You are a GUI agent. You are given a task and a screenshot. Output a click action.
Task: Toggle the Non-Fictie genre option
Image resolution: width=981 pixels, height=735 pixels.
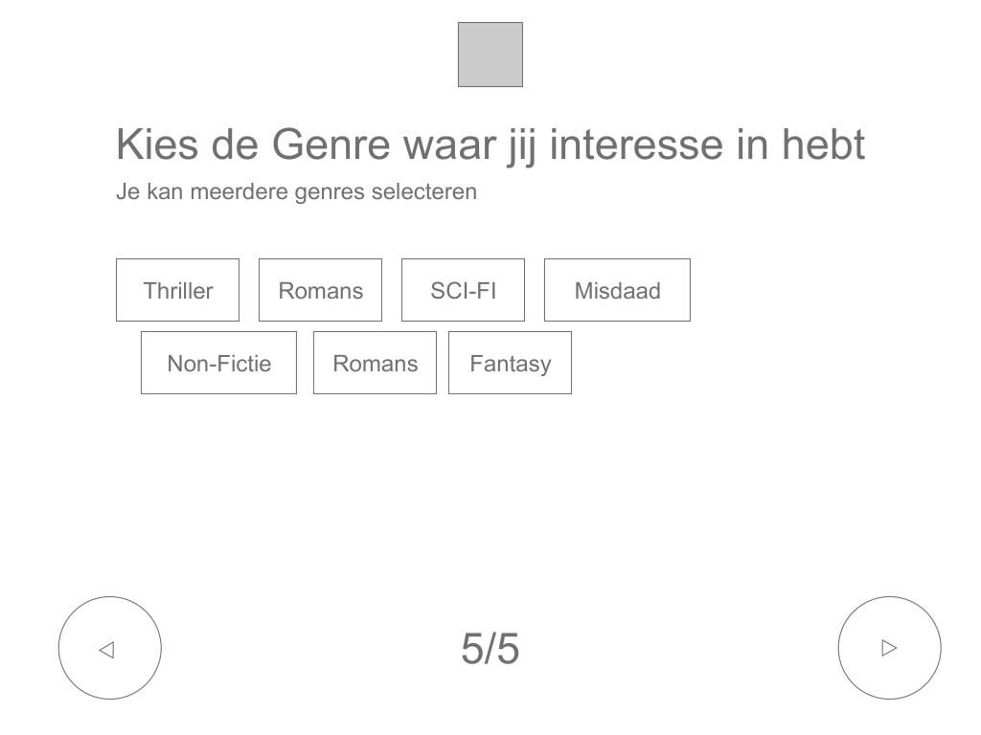click(x=218, y=363)
